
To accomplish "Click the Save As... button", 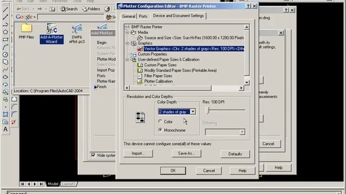I will (x=187, y=154).
